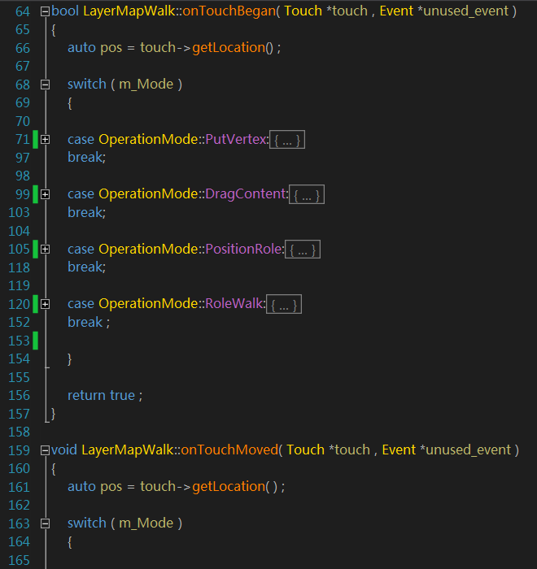537x569 pixels.
Task: Click Event type on line 64
Action: 396,11
